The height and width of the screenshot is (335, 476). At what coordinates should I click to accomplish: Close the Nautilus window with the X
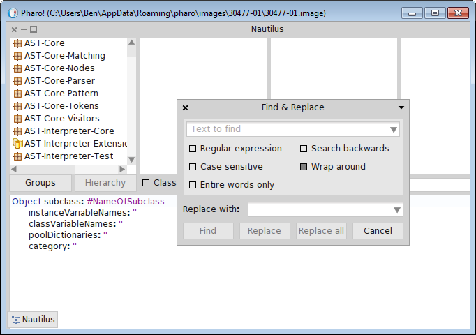(x=14, y=29)
